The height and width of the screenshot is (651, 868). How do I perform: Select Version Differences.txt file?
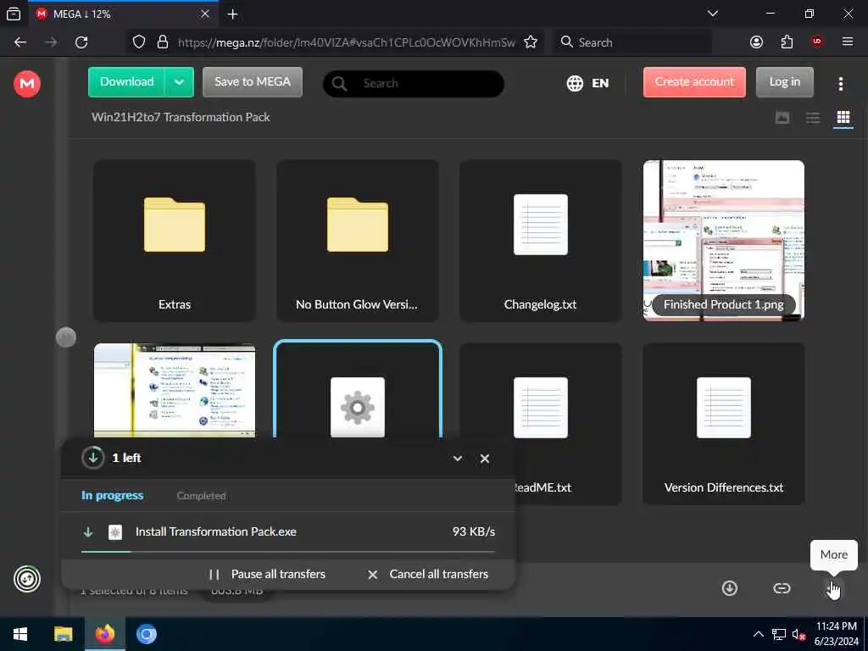[x=724, y=424]
